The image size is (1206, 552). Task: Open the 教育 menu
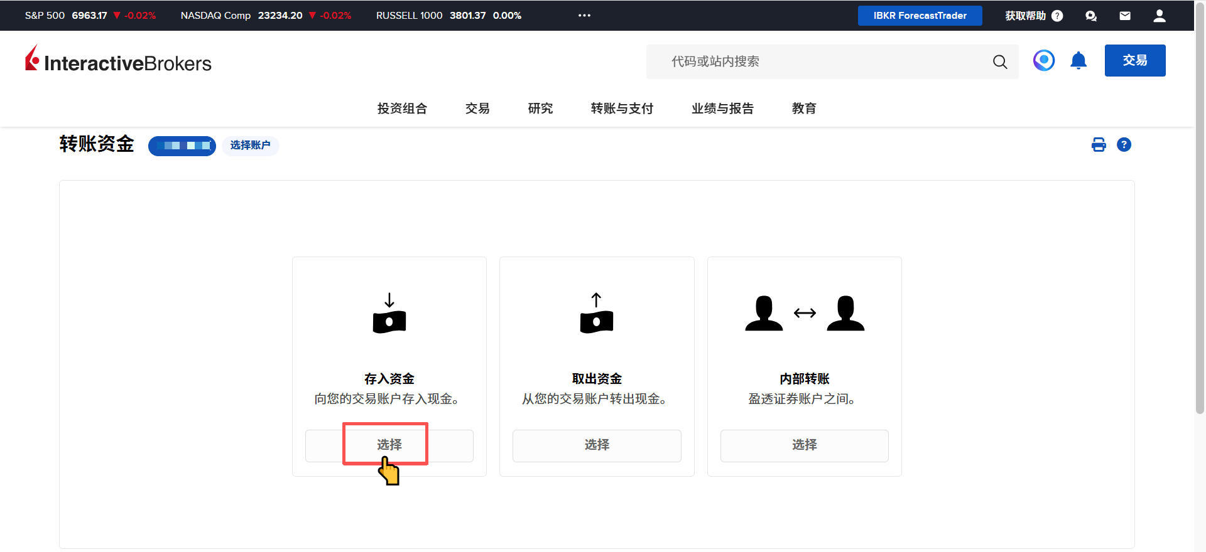coord(804,109)
